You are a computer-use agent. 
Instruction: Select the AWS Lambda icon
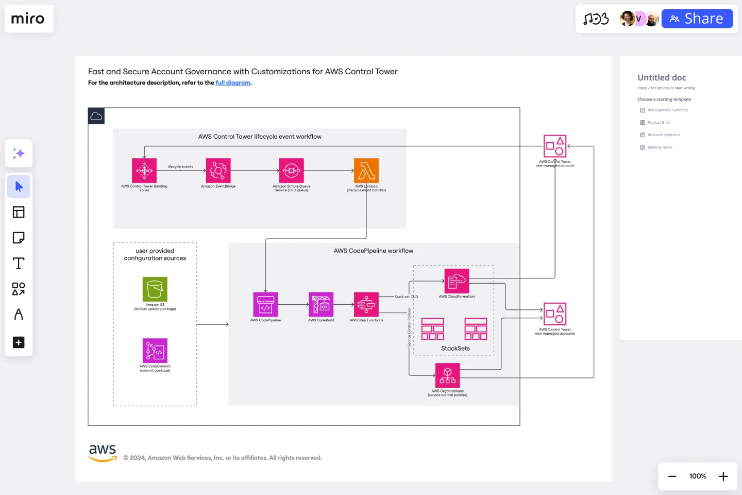pos(366,171)
